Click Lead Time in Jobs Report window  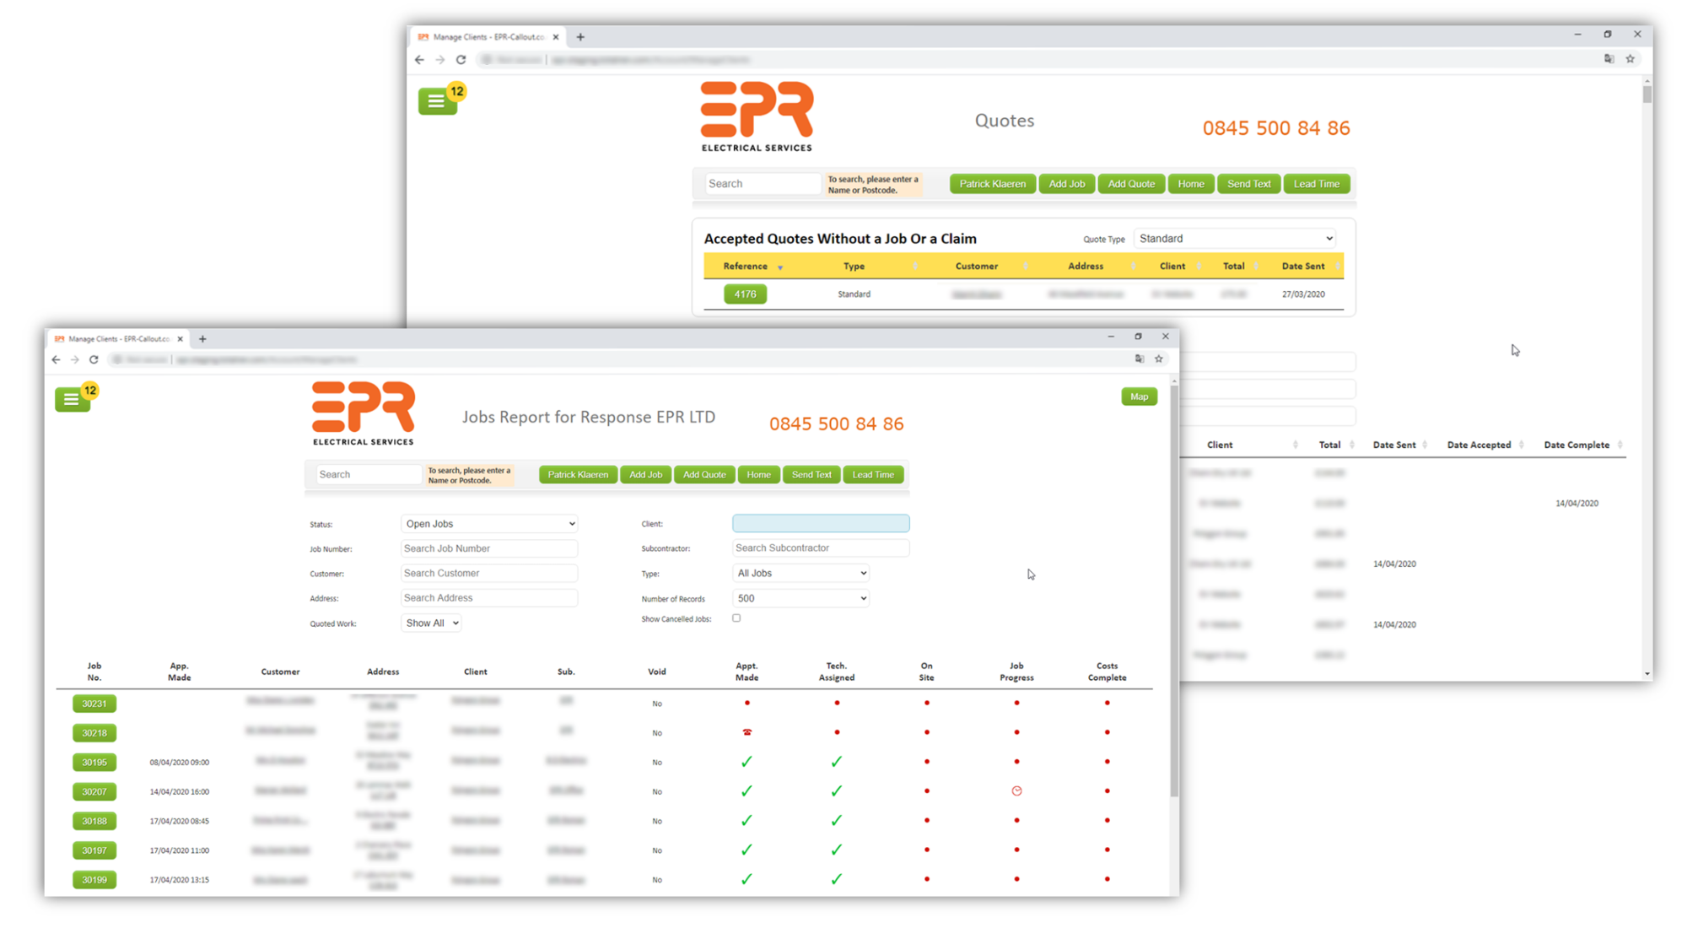click(873, 475)
